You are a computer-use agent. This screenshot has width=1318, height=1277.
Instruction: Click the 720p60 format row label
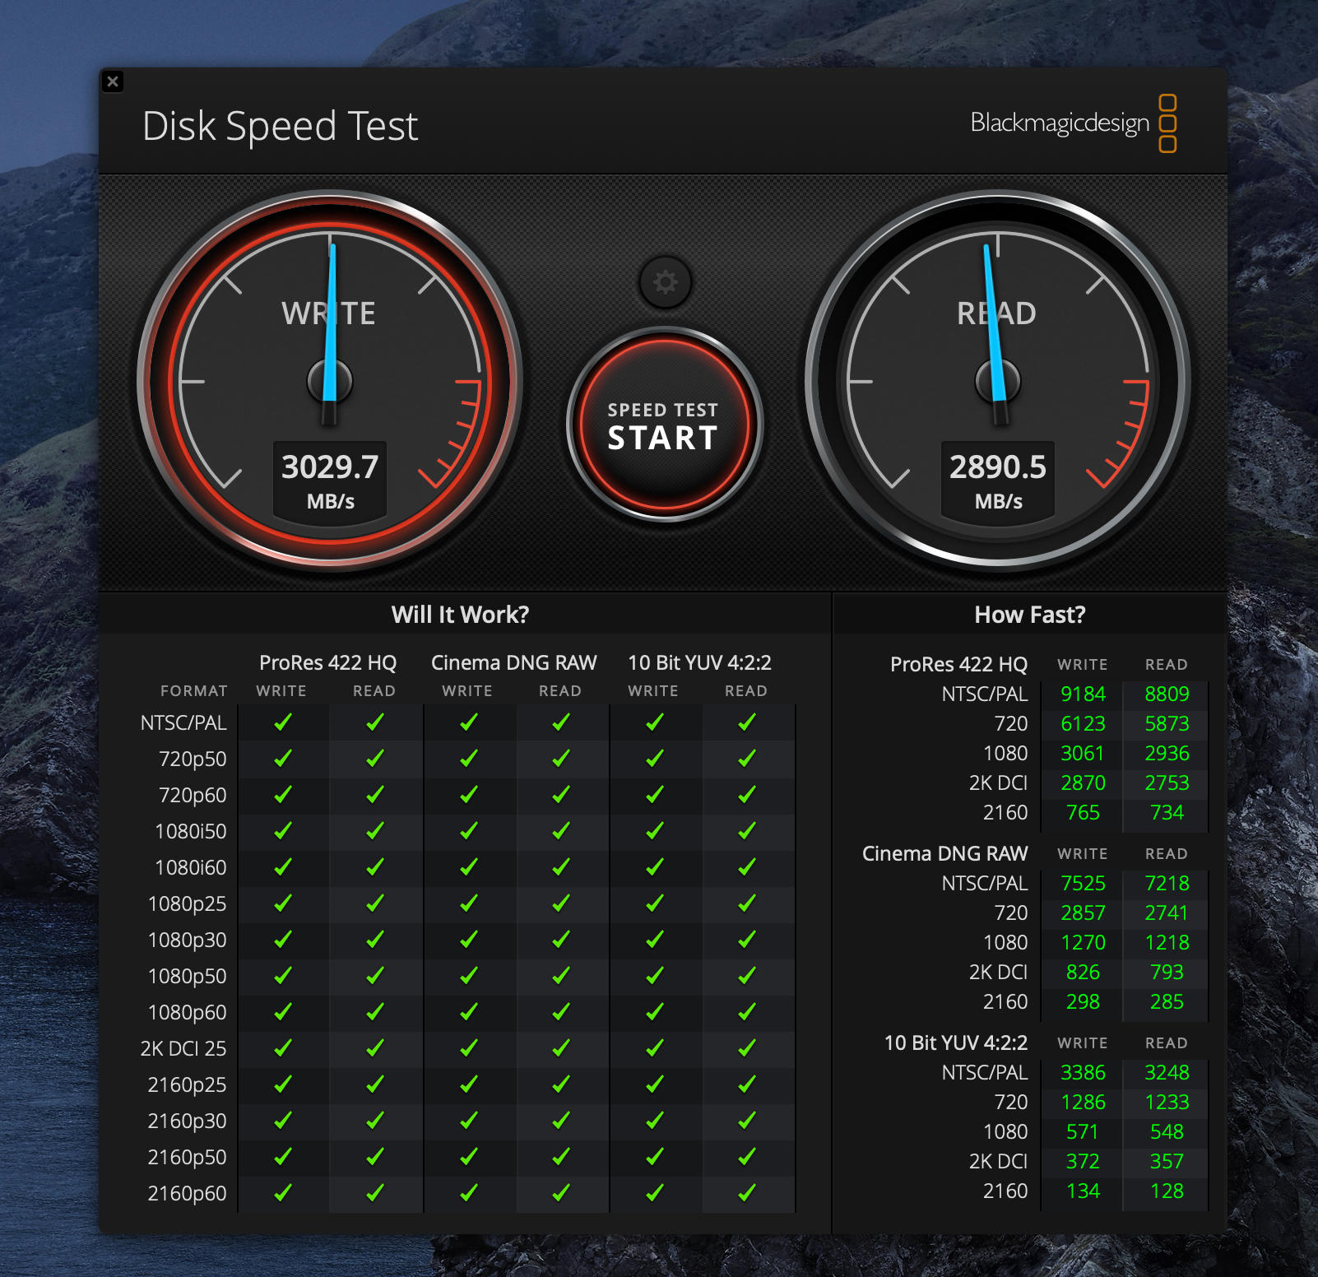[193, 795]
